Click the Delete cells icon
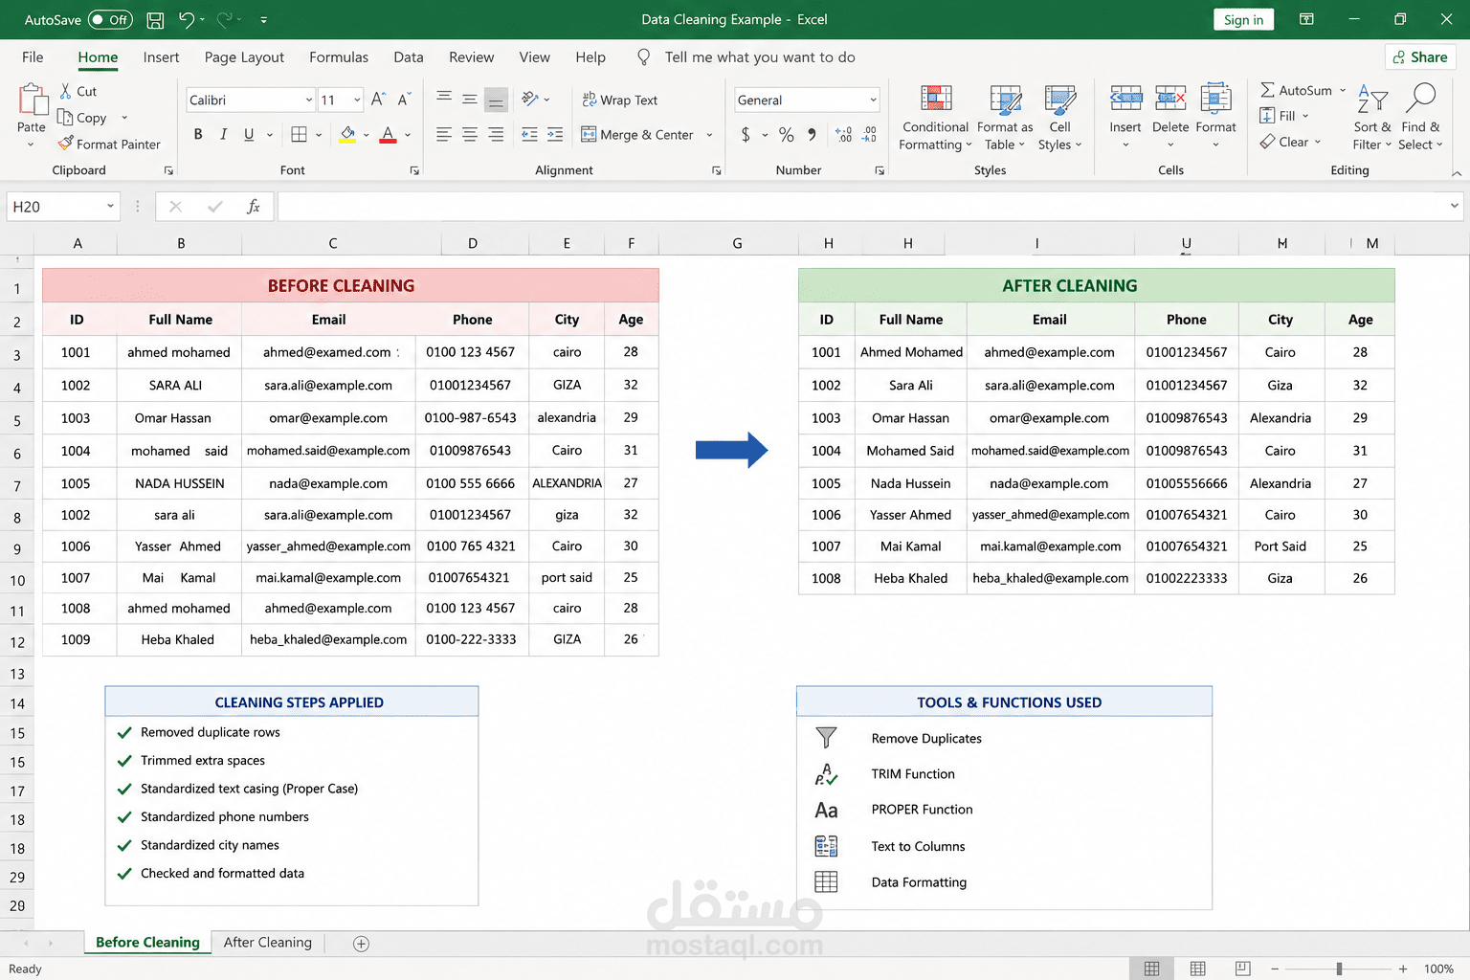The height and width of the screenshot is (980, 1470). pyautogui.click(x=1170, y=99)
